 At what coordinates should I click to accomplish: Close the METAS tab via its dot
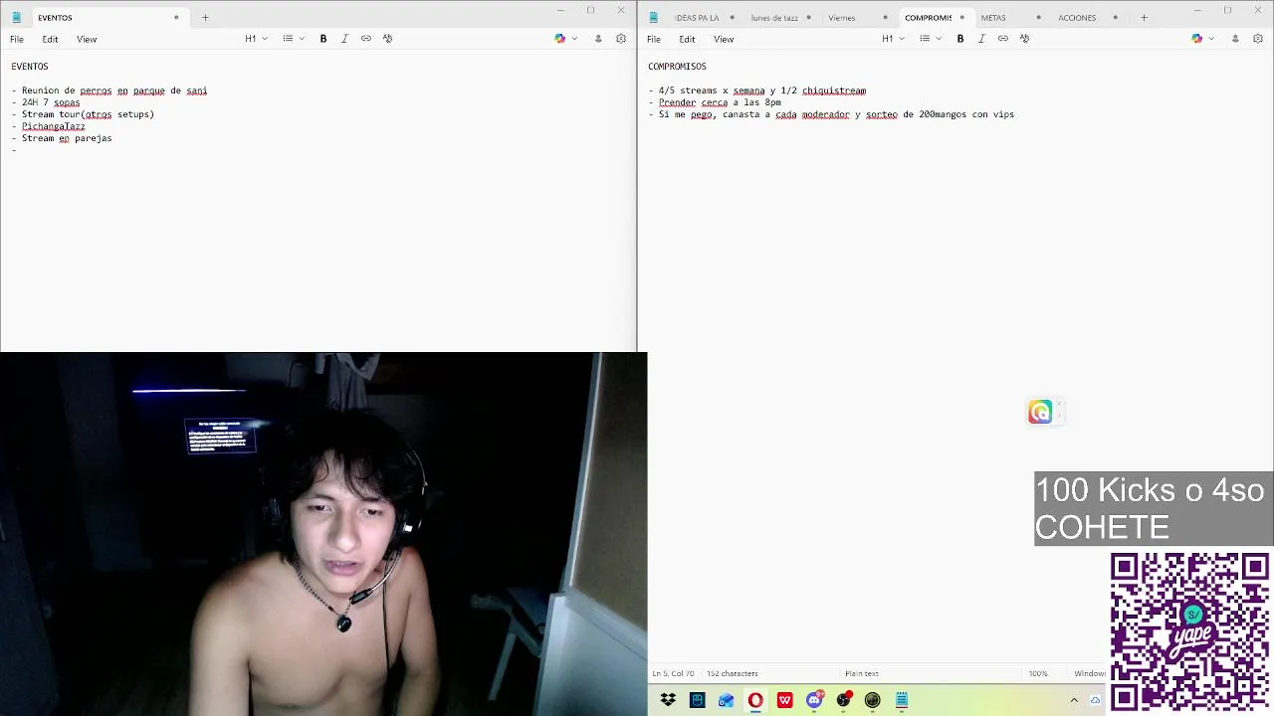pyautogui.click(x=1038, y=17)
